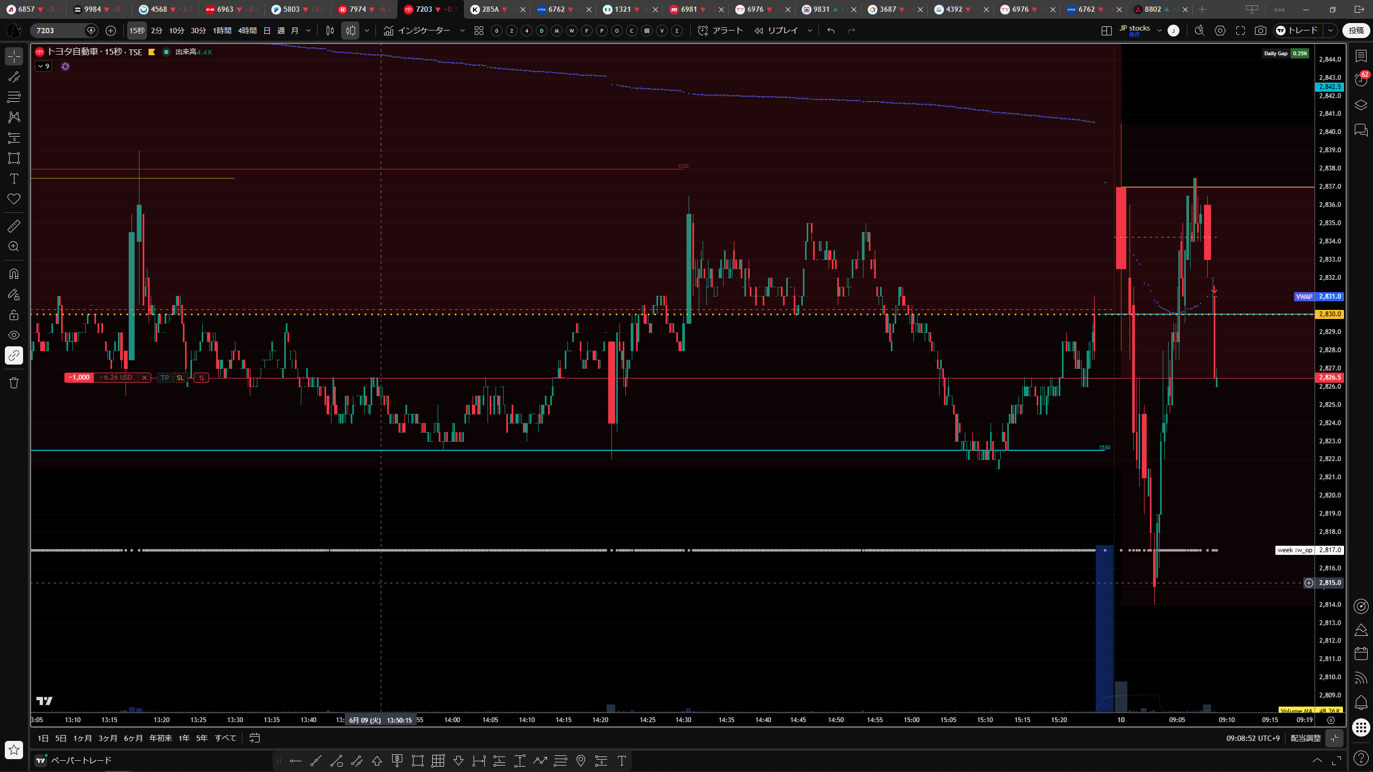Open the forecasting and measurement tools
The height and width of the screenshot is (772, 1373).
(x=14, y=138)
